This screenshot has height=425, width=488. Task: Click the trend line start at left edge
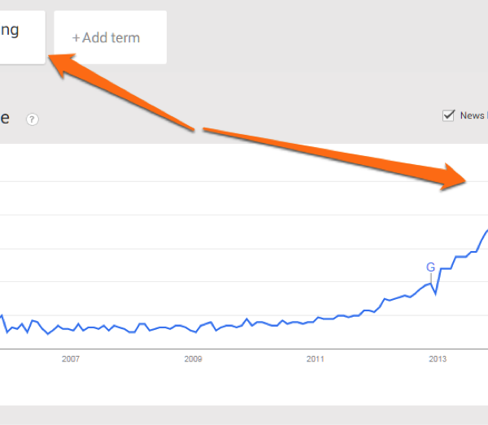click(2, 316)
